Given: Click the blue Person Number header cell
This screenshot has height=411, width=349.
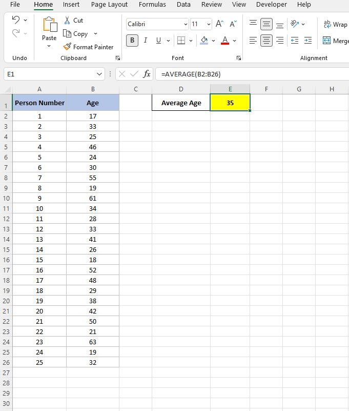Looking at the screenshot, I should coord(39,103).
